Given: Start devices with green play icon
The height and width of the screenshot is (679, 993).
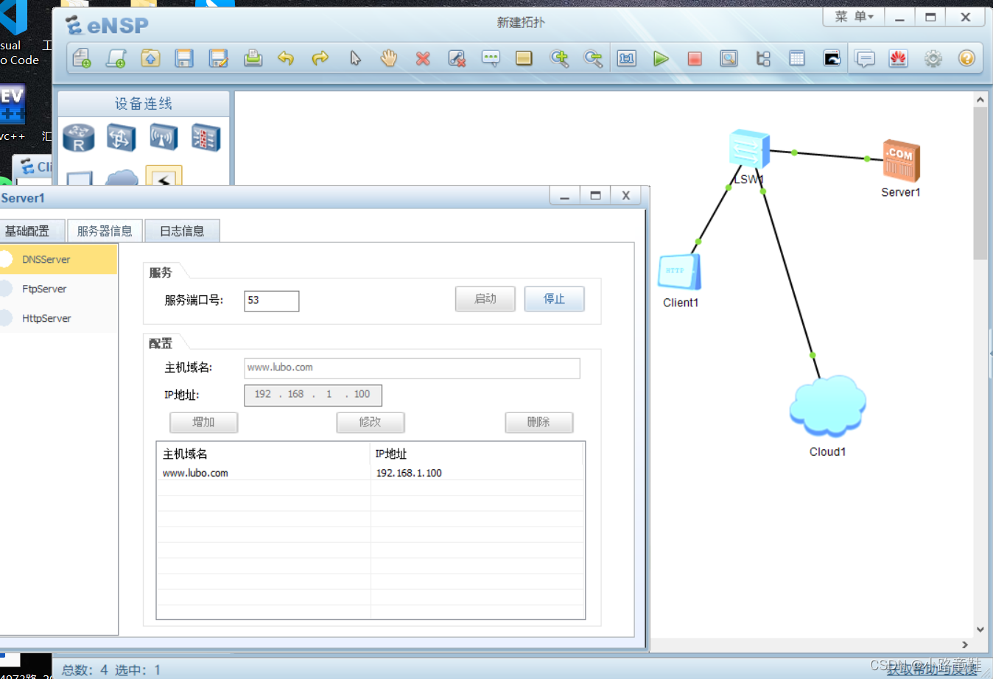Looking at the screenshot, I should click(661, 58).
